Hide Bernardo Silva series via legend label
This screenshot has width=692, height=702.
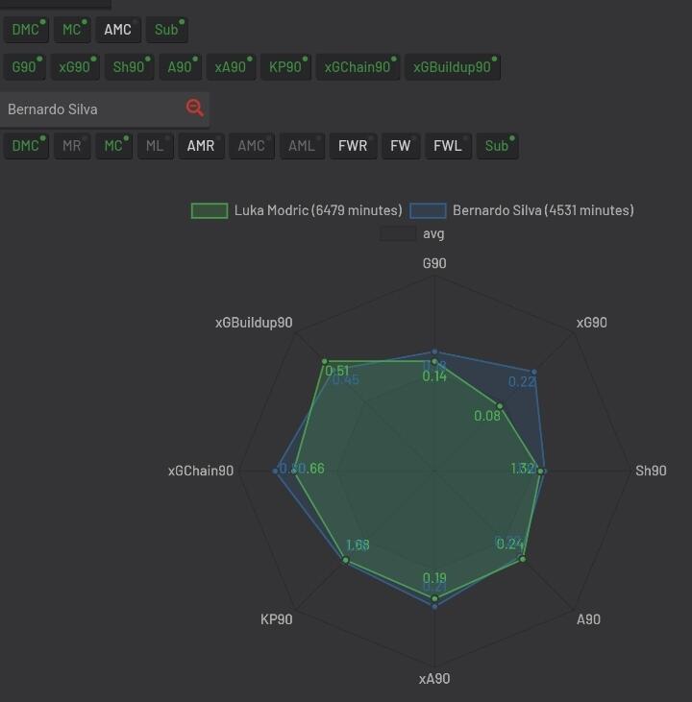543,210
